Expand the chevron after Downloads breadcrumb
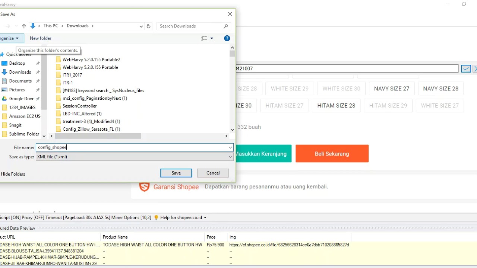 [93, 26]
